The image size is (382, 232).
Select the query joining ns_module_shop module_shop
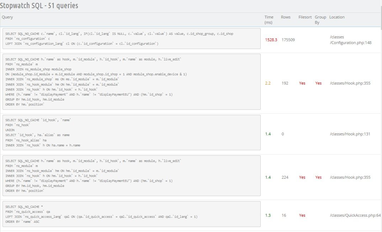(131, 82)
